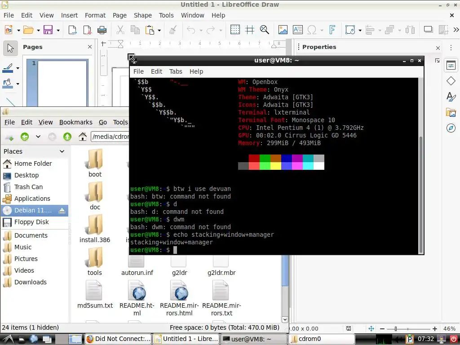Open the Draw Insert menu
This screenshot has height=345, width=460.
pyautogui.click(x=69, y=15)
